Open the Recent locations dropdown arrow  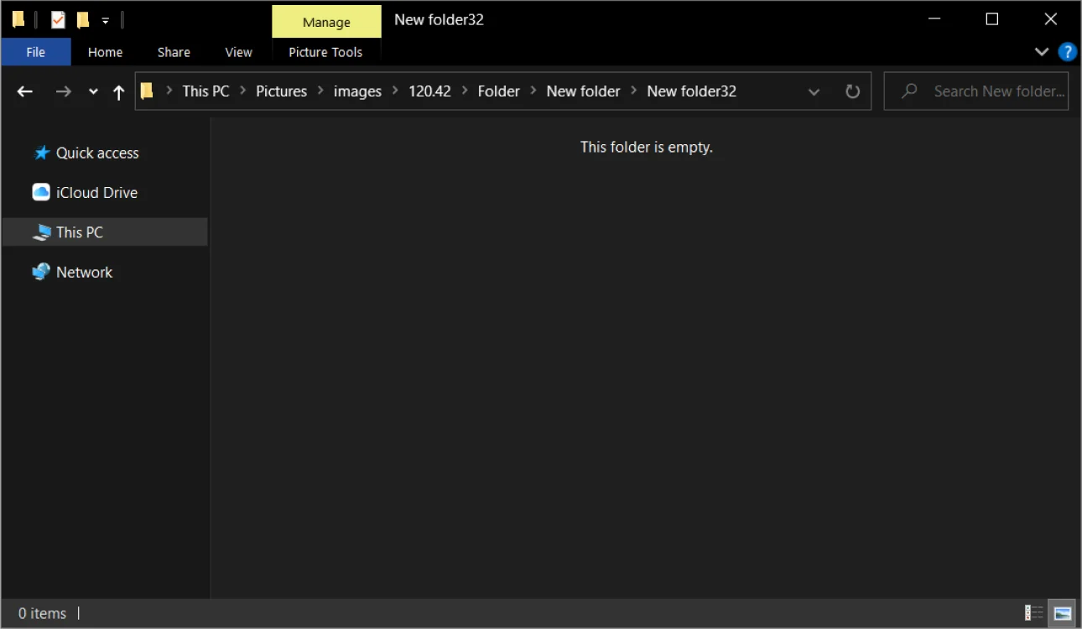click(x=93, y=91)
